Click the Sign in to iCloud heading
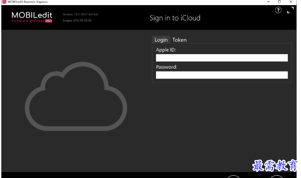The width and height of the screenshot is (301, 178). [175, 18]
